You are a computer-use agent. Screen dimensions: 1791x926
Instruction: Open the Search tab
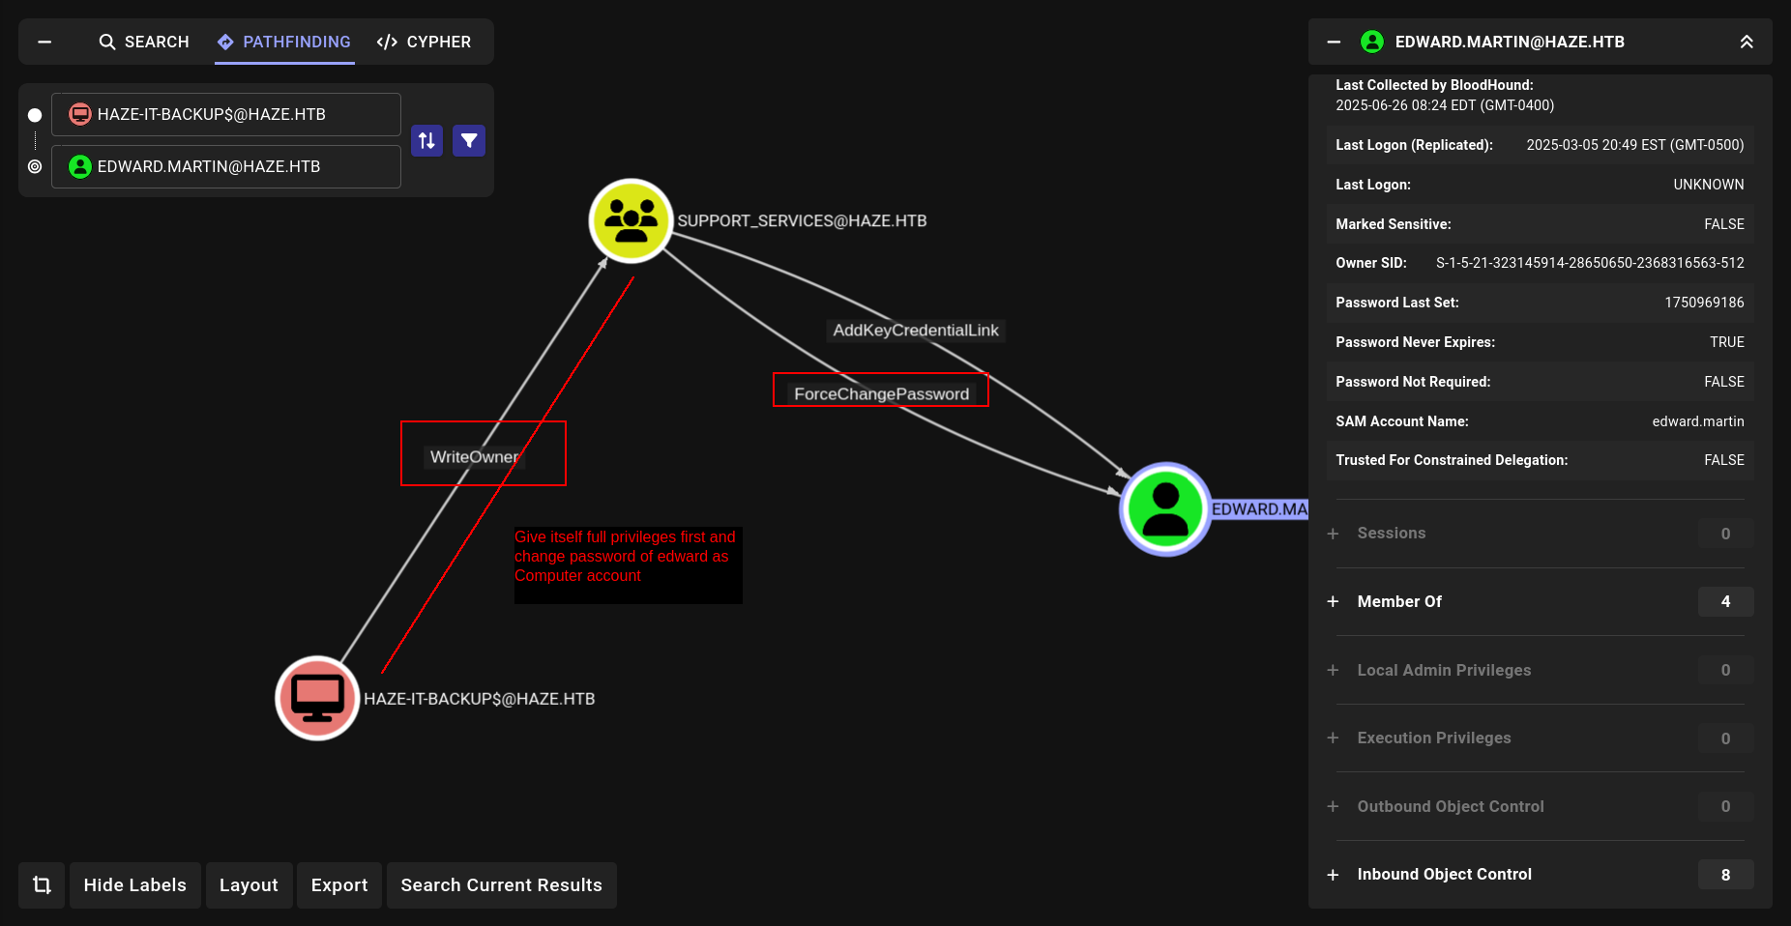[x=144, y=42]
